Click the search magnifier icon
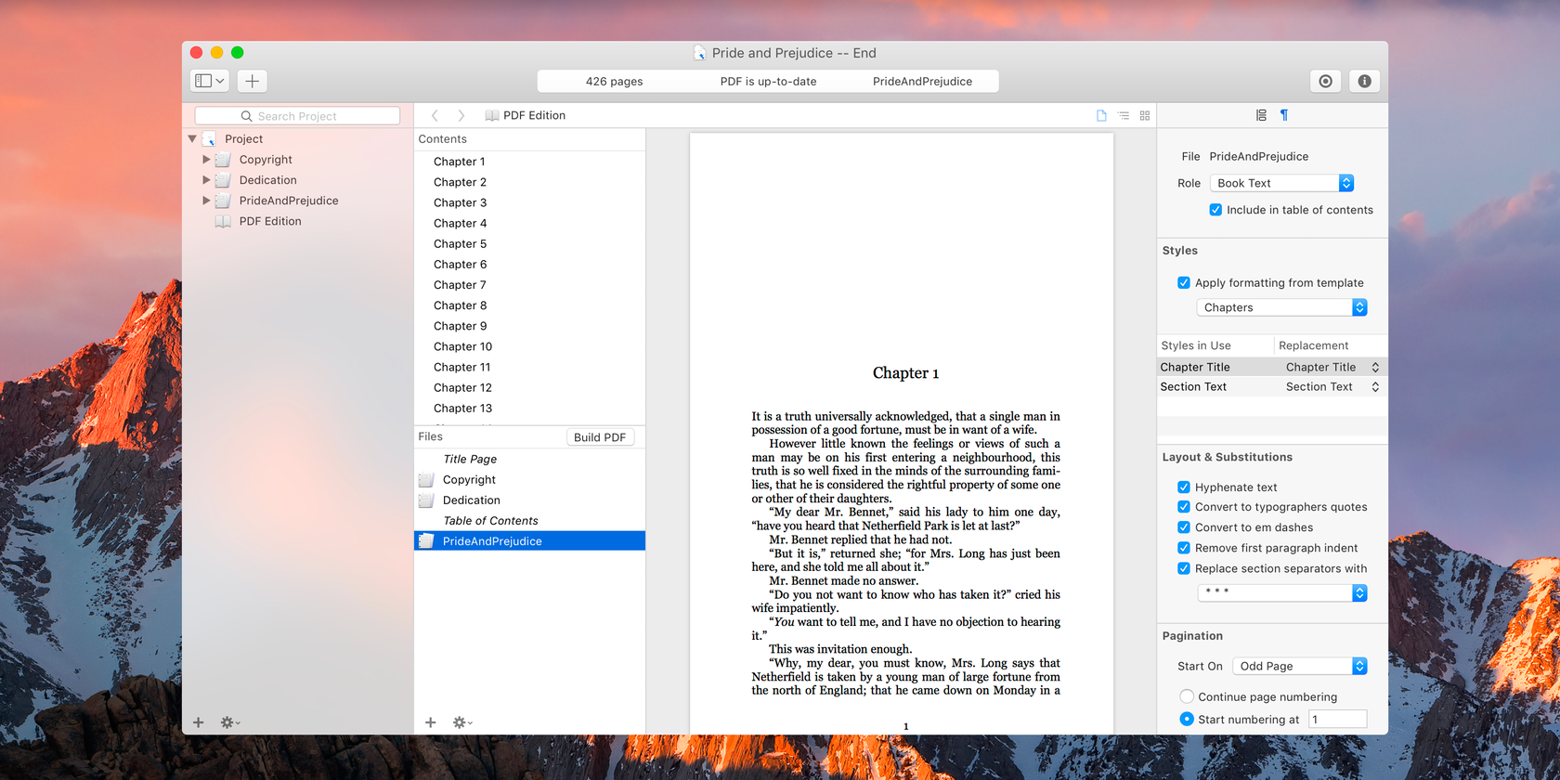Image resolution: width=1560 pixels, height=780 pixels. click(x=246, y=116)
